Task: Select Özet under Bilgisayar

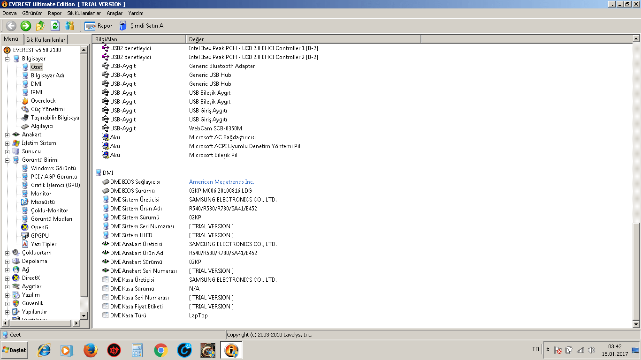Action: click(x=37, y=67)
